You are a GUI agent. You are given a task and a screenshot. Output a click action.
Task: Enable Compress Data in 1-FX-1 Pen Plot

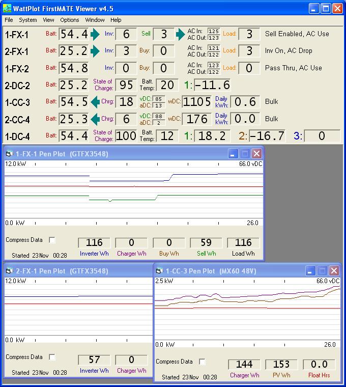pyautogui.click(x=52, y=240)
